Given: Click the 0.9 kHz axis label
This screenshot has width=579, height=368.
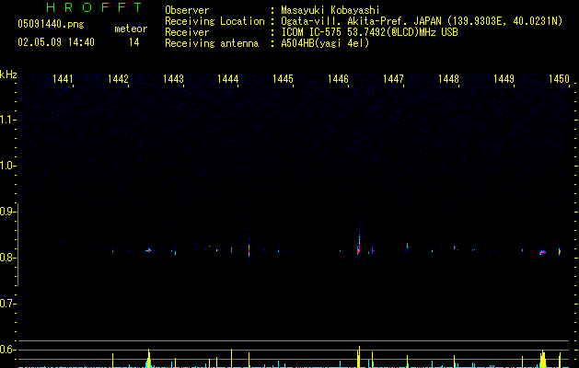Looking at the screenshot, I should (x=7, y=212).
